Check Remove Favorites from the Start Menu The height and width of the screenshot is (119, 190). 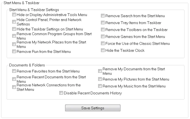click(14, 71)
